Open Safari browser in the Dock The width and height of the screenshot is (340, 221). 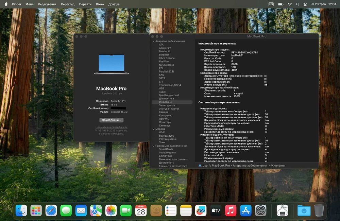point(51,210)
